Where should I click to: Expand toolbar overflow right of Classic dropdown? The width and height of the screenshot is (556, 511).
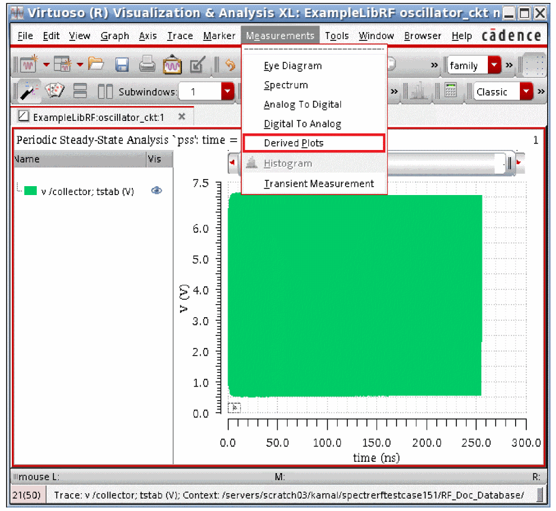click(541, 91)
